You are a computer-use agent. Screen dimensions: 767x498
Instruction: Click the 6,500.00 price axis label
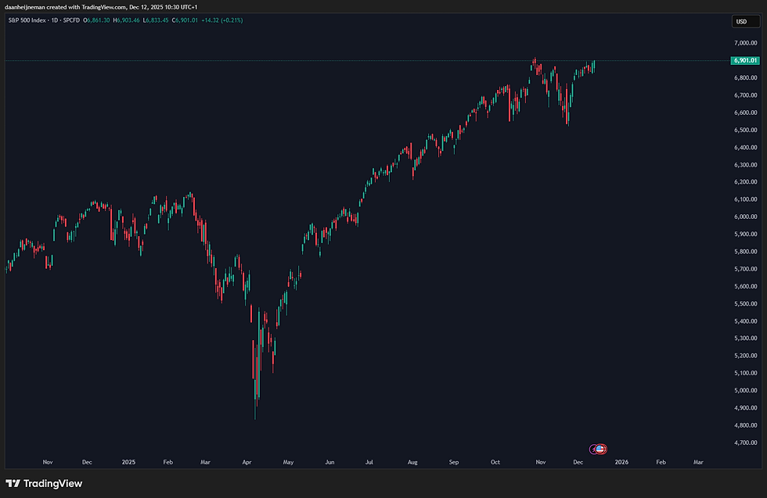click(x=745, y=130)
